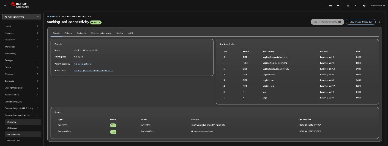The image size is (388, 146).
Task: Click the HTTPRoutes breadcrumb link
Action: 52,16
